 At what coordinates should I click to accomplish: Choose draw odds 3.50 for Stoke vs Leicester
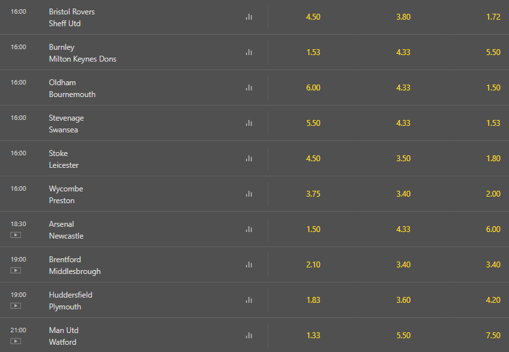403,159
